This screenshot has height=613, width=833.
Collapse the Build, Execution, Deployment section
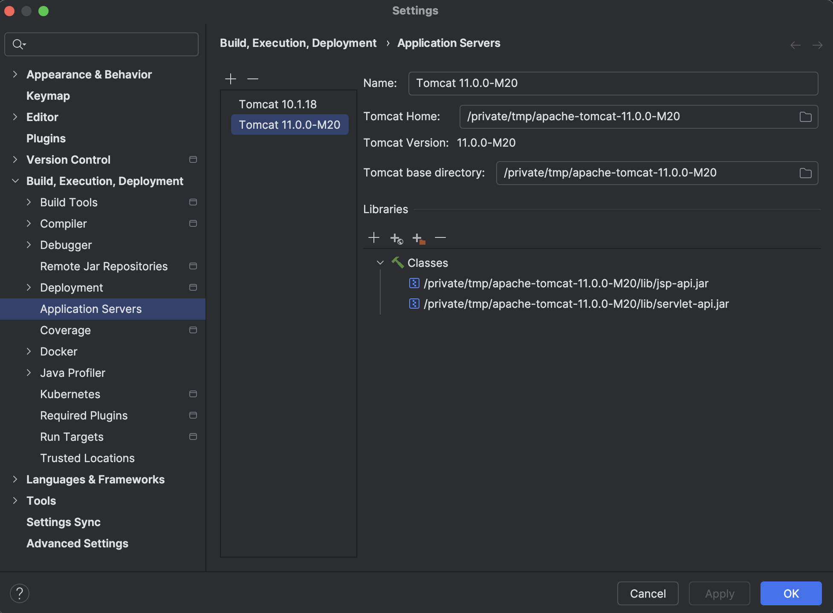tap(15, 181)
